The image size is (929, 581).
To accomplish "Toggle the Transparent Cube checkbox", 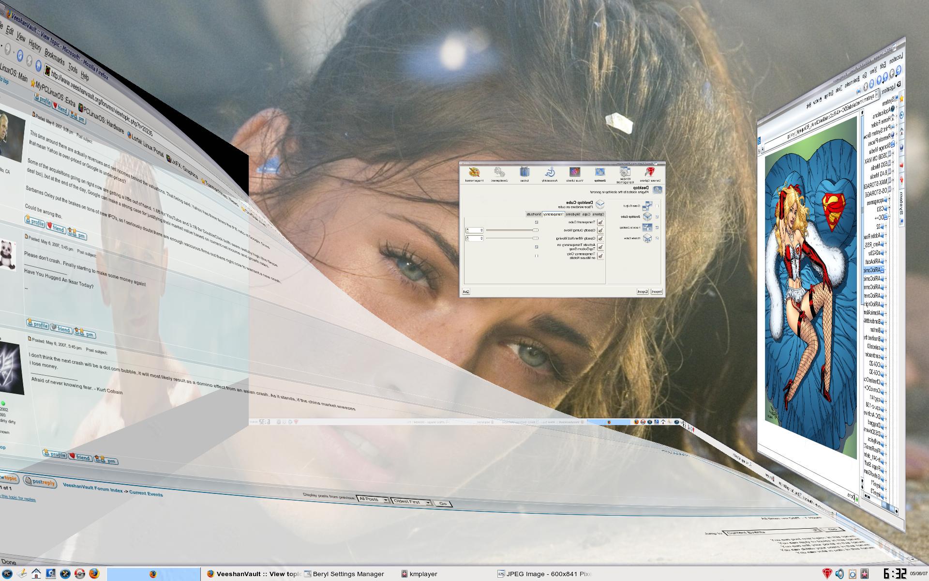I will 537,222.
